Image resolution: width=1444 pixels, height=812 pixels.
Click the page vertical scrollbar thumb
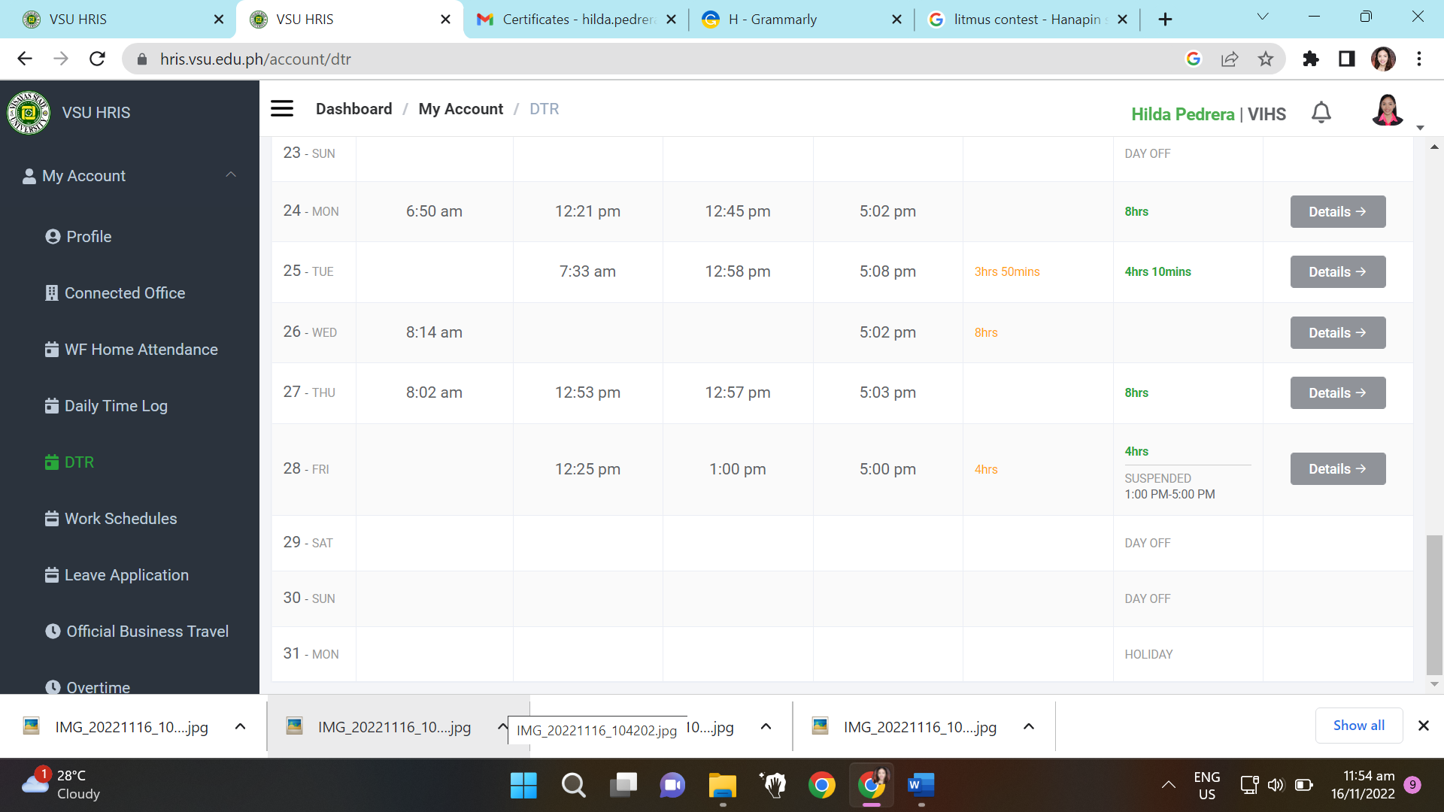(x=1434, y=605)
